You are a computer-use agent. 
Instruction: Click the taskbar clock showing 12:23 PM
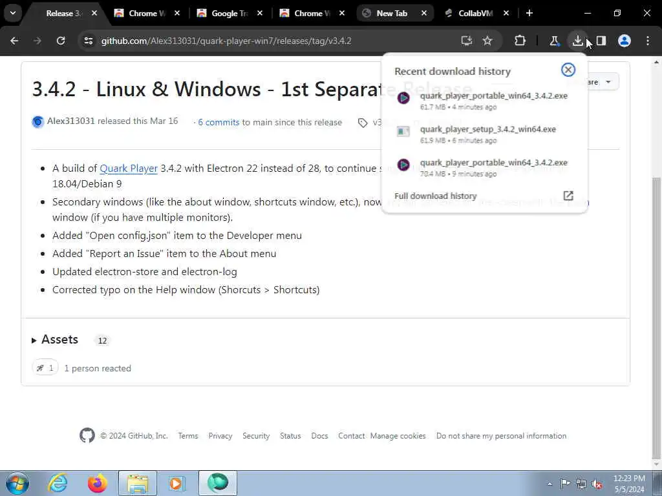click(x=629, y=484)
